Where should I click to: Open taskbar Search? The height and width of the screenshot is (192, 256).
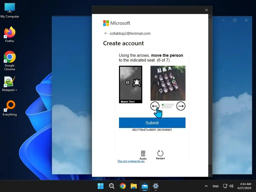(112, 186)
